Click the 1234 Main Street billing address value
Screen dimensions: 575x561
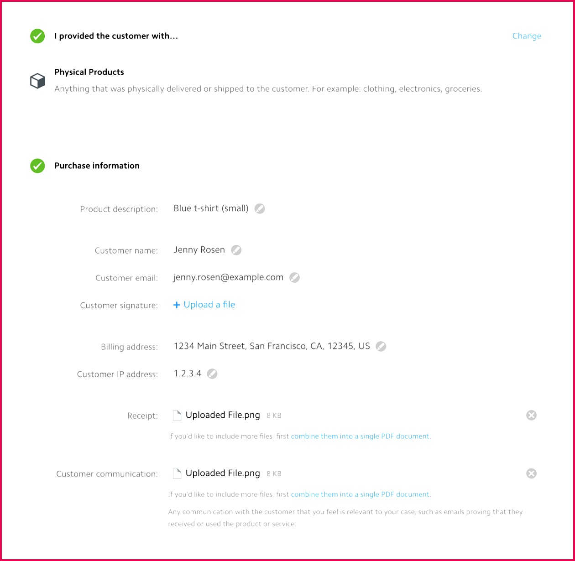(x=272, y=346)
